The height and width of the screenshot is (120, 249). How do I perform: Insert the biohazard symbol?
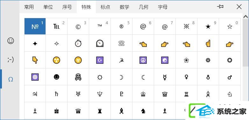tap(78, 60)
